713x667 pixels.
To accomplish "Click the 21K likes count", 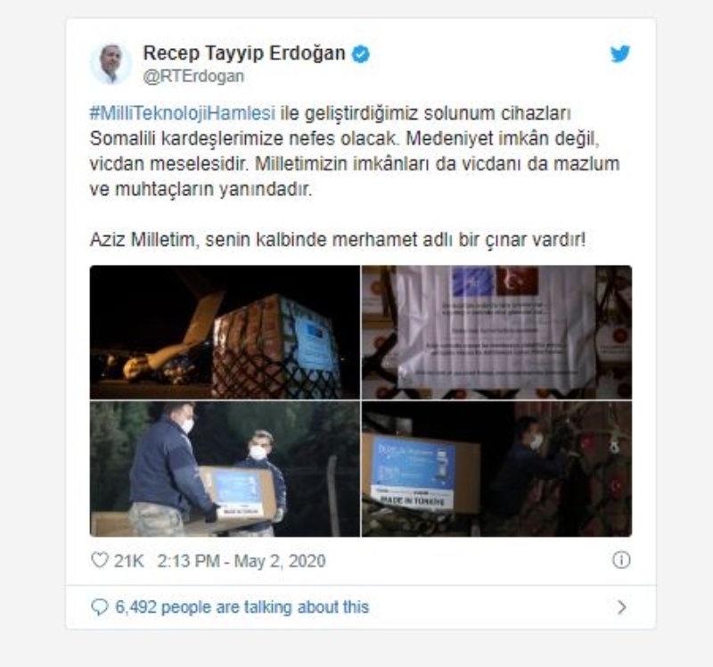I will point(129,561).
